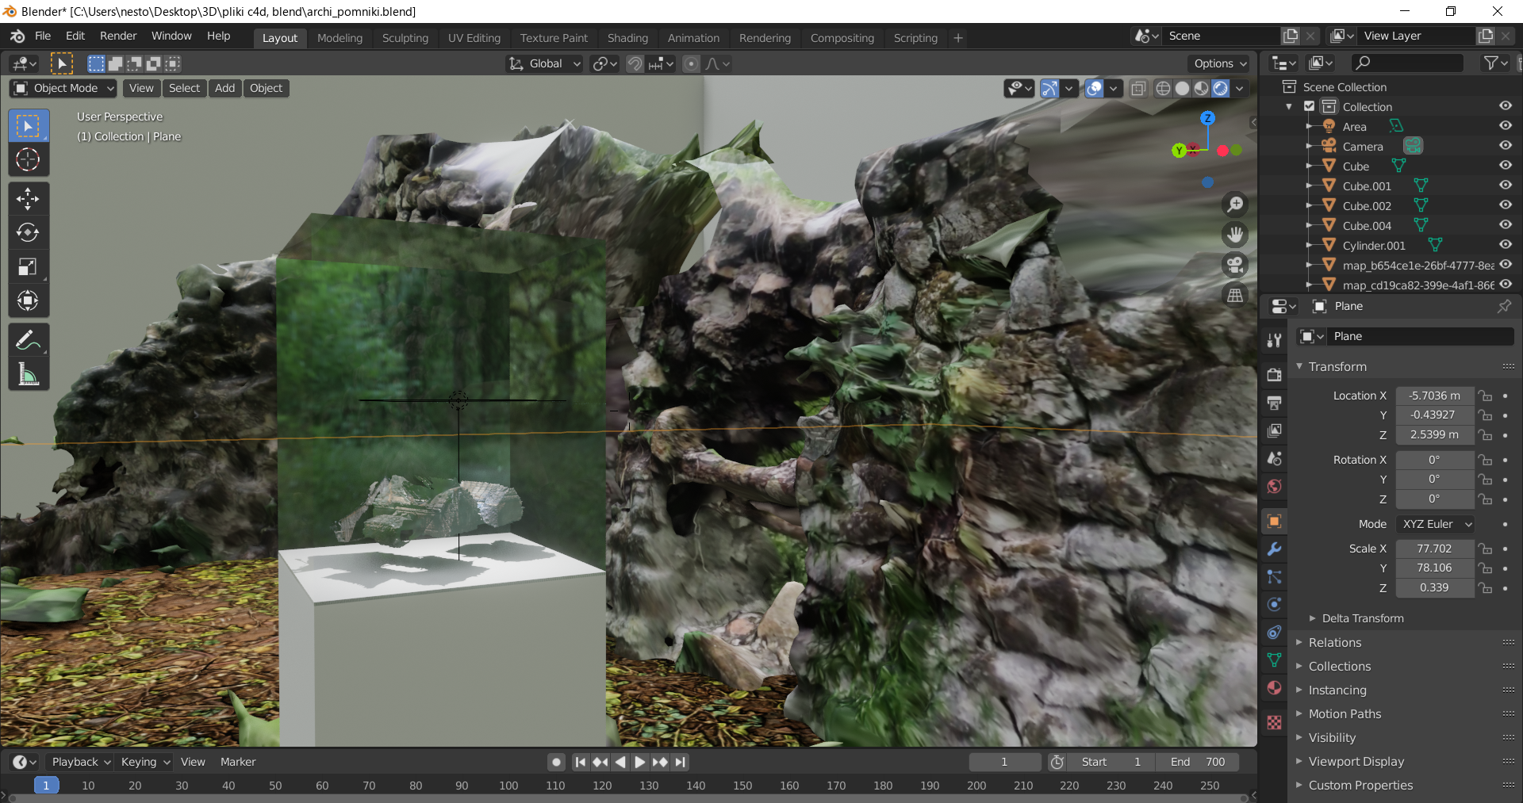The height and width of the screenshot is (803, 1523).
Task: Click the 3D Cursor tool
Action: (28, 159)
